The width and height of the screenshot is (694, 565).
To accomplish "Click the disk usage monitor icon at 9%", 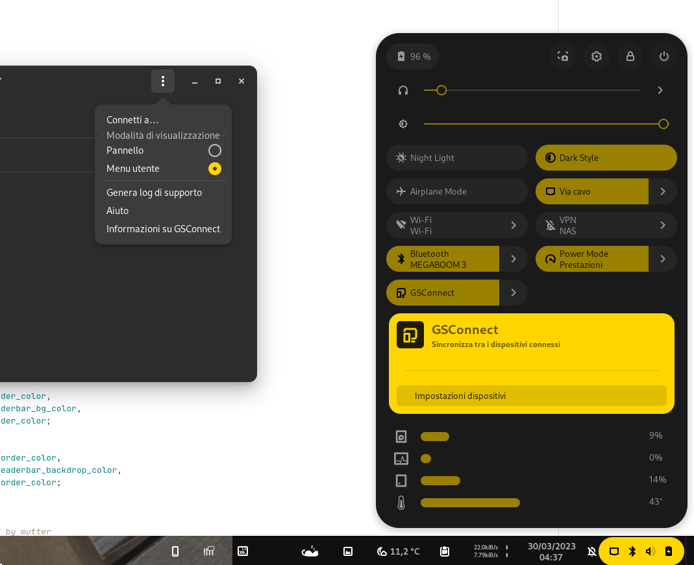I will click(x=401, y=437).
